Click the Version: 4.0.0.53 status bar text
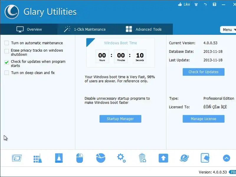 (x=213, y=172)
